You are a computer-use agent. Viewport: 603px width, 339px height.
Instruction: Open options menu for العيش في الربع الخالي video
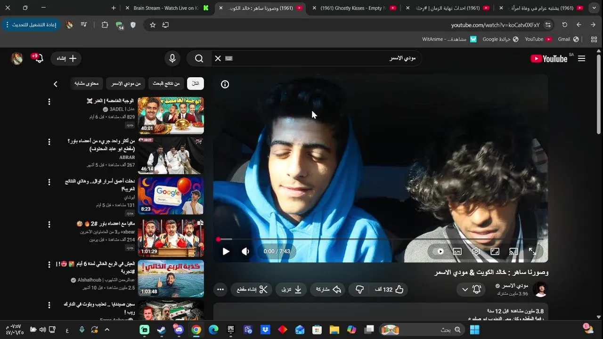[49, 265]
